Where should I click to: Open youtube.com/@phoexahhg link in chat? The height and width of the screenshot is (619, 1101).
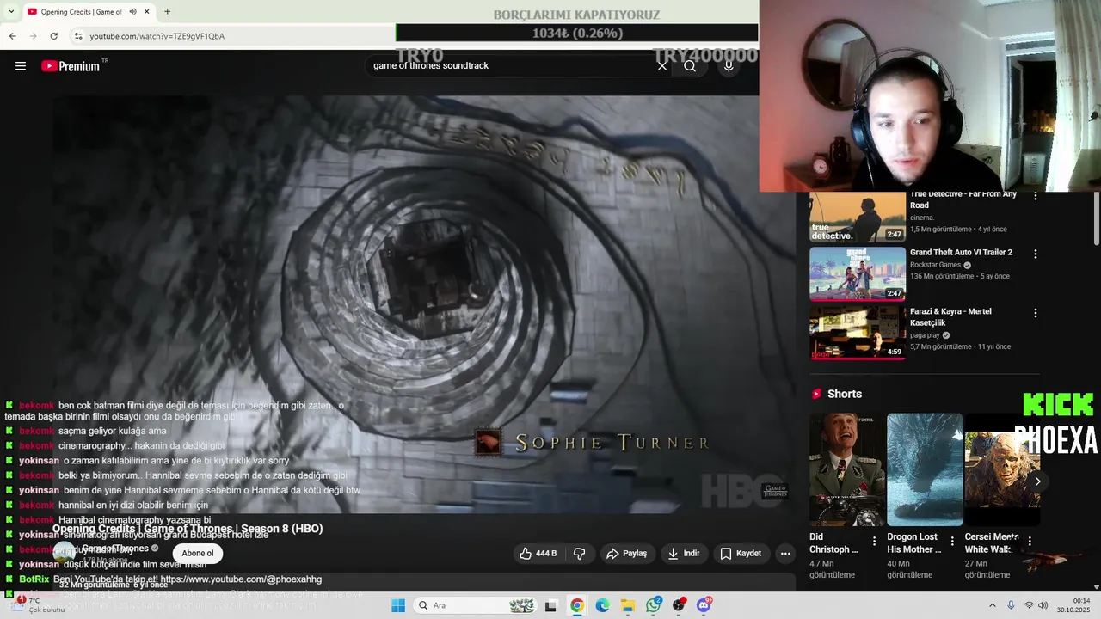pos(241,579)
